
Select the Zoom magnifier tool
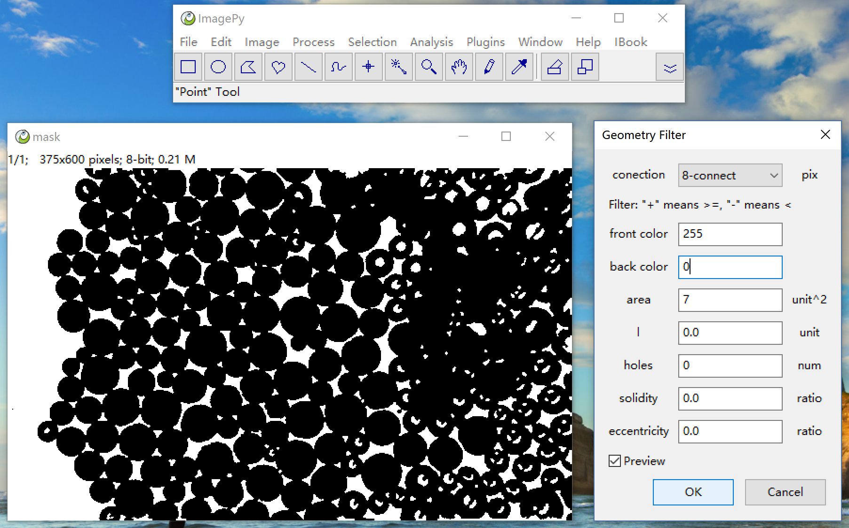pos(428,67)
